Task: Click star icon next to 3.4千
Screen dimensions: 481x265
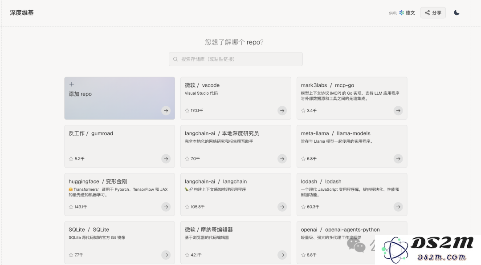Action: pyautogui.click(x=303, y=111)
